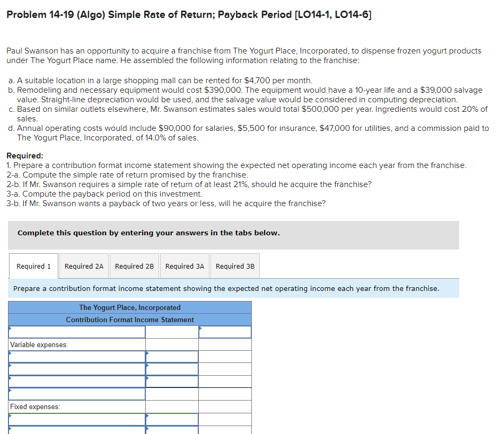Click the first fixed expense amount field
The width and height of the screenshot is (500, 434).
pyautogui.click(x=171, y=419)
